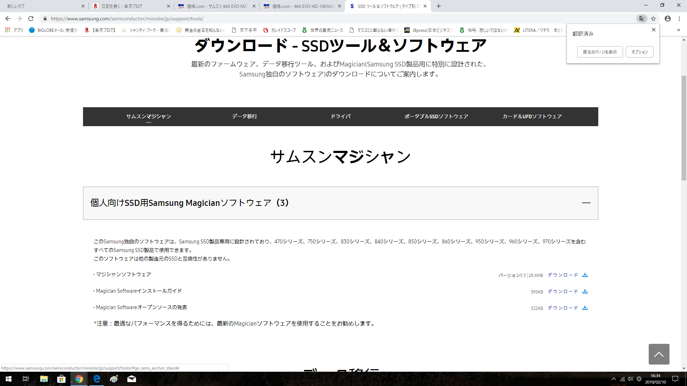Click ダウンロード link for オープンソースの発表
This screenshot has height=386, width=687.
pyautogui.click(x=563, y=308)
